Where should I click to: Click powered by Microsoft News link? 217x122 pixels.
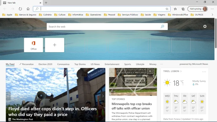[x=194, y=64]
